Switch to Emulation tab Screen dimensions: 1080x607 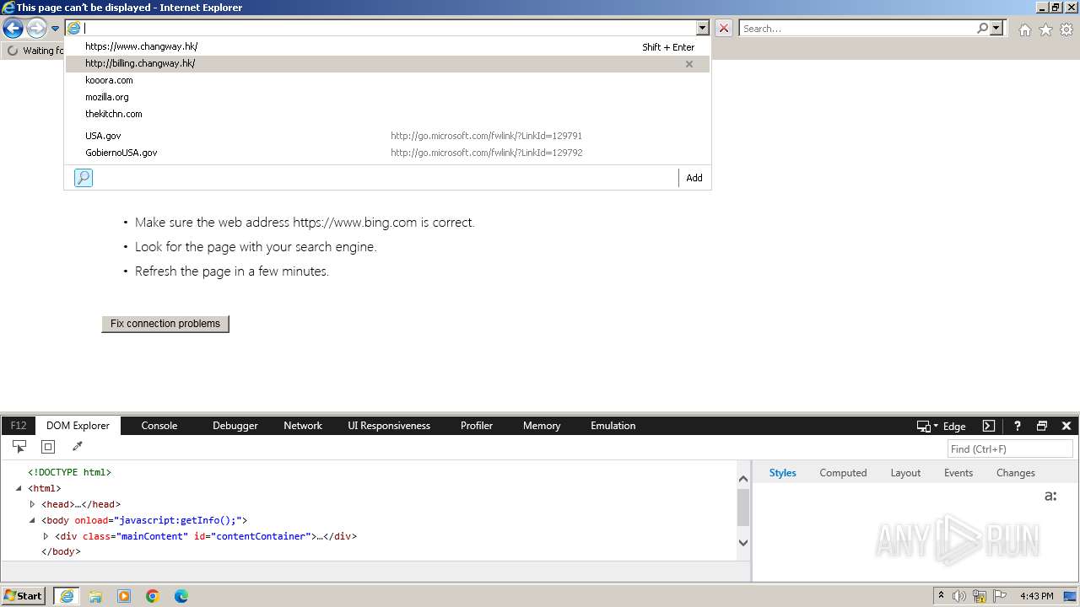tap(613, 426)
